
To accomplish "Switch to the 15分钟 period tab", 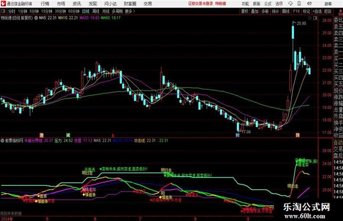I will [46, 11].
